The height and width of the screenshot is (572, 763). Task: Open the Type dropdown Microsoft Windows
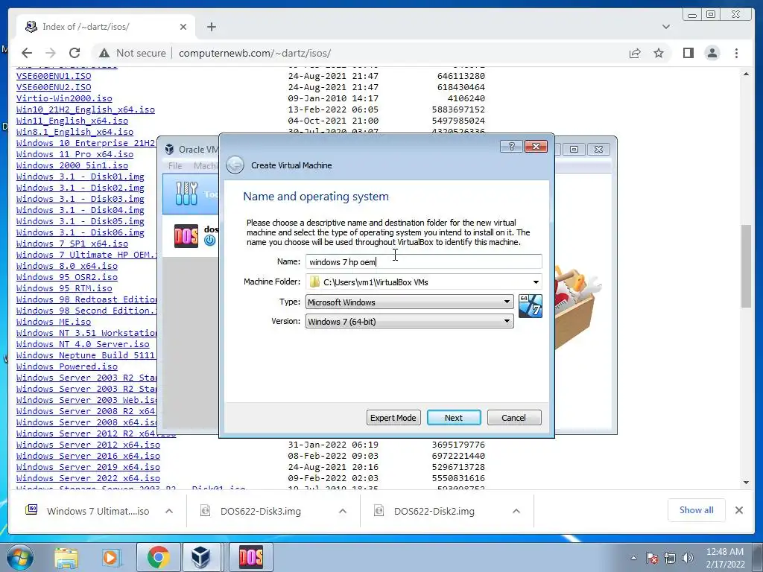coord(409,302)
